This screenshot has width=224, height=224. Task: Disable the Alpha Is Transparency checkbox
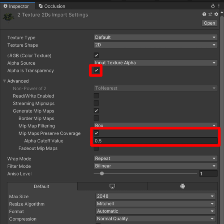tap(96, 70)
